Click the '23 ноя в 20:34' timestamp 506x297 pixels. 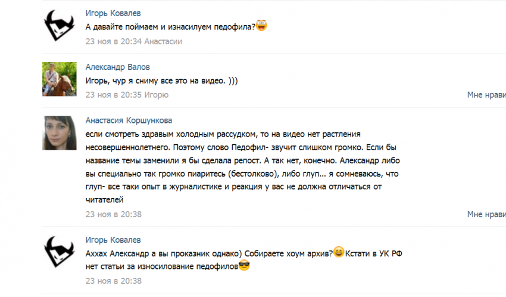tap(114, 41)
